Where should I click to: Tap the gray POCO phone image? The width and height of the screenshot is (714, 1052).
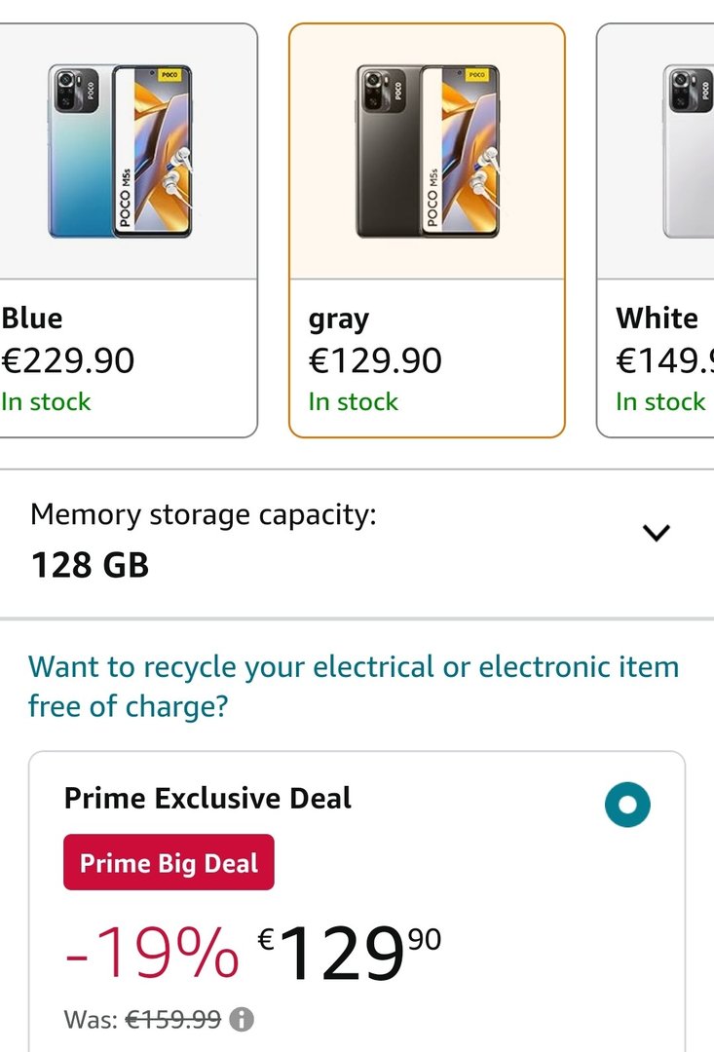tap(427, 152)
